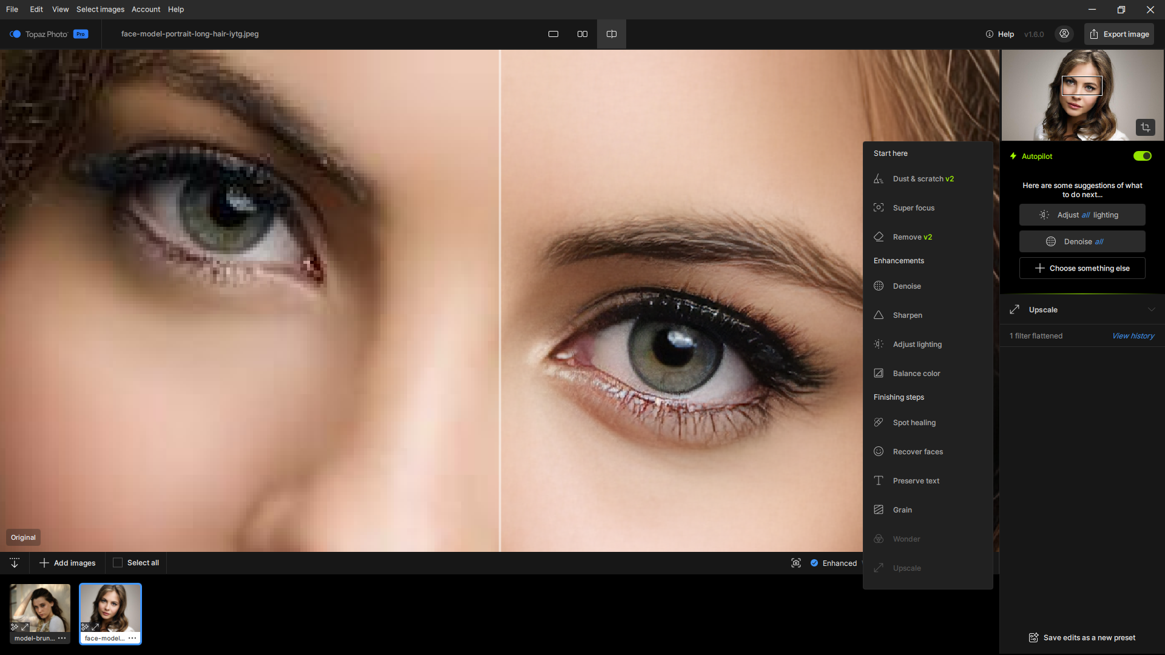Select the Super focus enhancement

click(x=928, y=208)
